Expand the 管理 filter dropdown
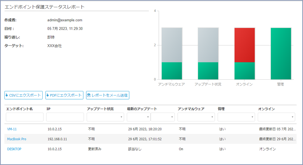 pyautogui.click(x=236, y=117)
